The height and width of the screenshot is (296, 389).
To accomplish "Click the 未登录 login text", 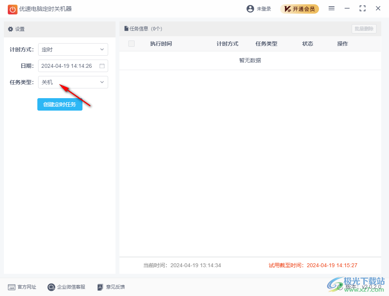I will coord(264,9).
